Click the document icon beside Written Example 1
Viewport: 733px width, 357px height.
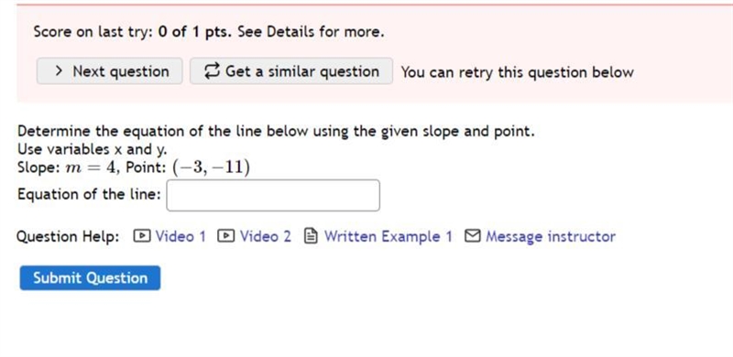[311, 236]
